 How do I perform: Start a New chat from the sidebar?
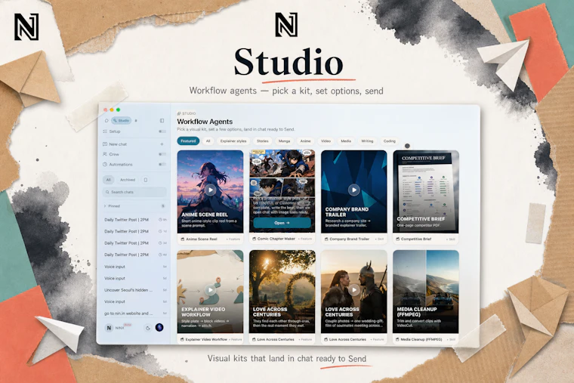(x=118, y=144)
